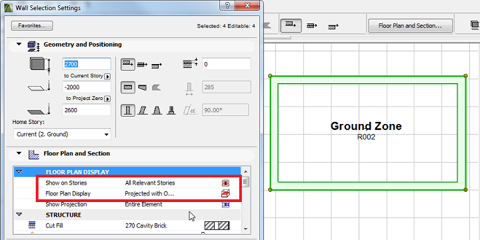
Task: Click the Show on Stories icon at row end
Action: [x=225, y=183]
